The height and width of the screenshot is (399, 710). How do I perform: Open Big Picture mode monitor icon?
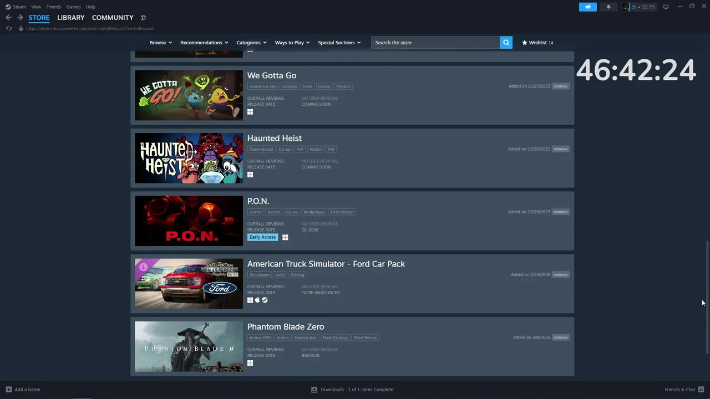pos(666,7)
